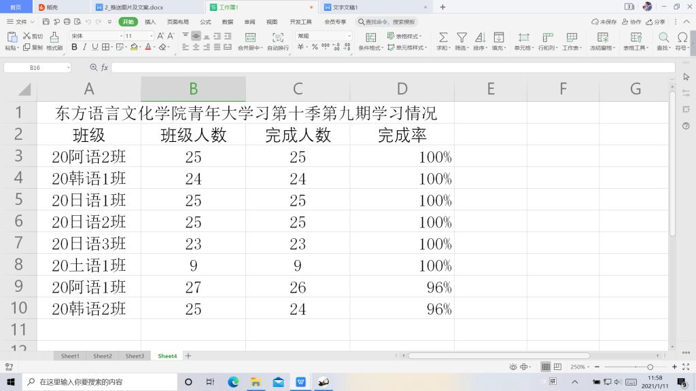Click the AutoSum (求和) sigma icon

pos(442,37)
